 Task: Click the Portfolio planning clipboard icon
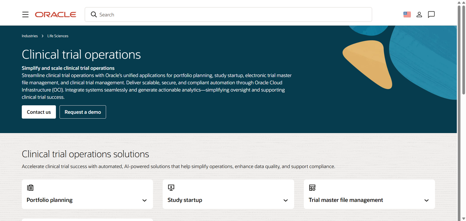point(30,188)
